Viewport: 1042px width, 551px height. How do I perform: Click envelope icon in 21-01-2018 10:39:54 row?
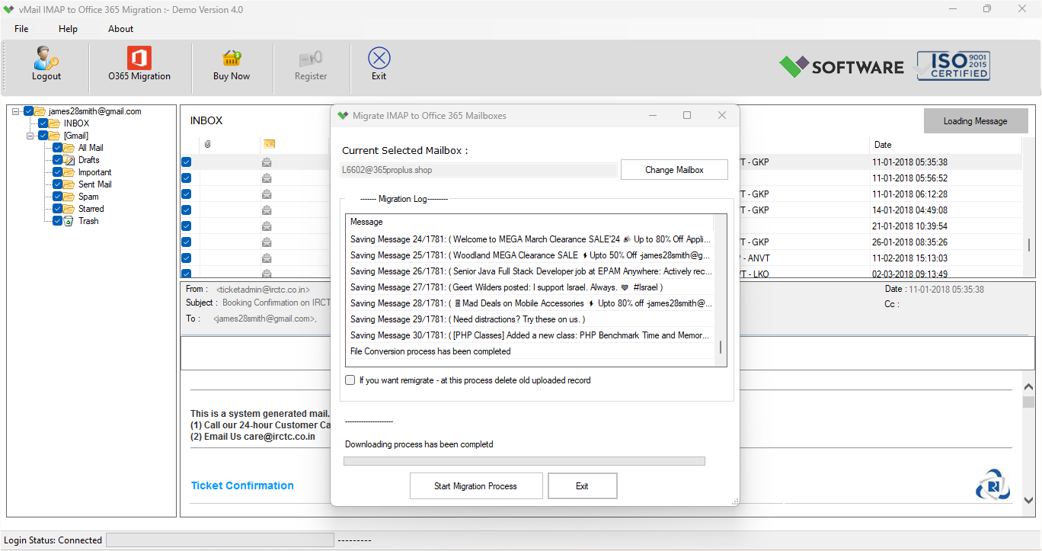(x=267, y=226)
